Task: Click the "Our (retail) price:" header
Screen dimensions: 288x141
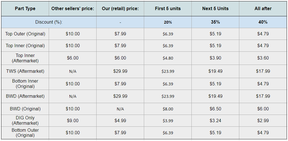Action: click(120, 8)
